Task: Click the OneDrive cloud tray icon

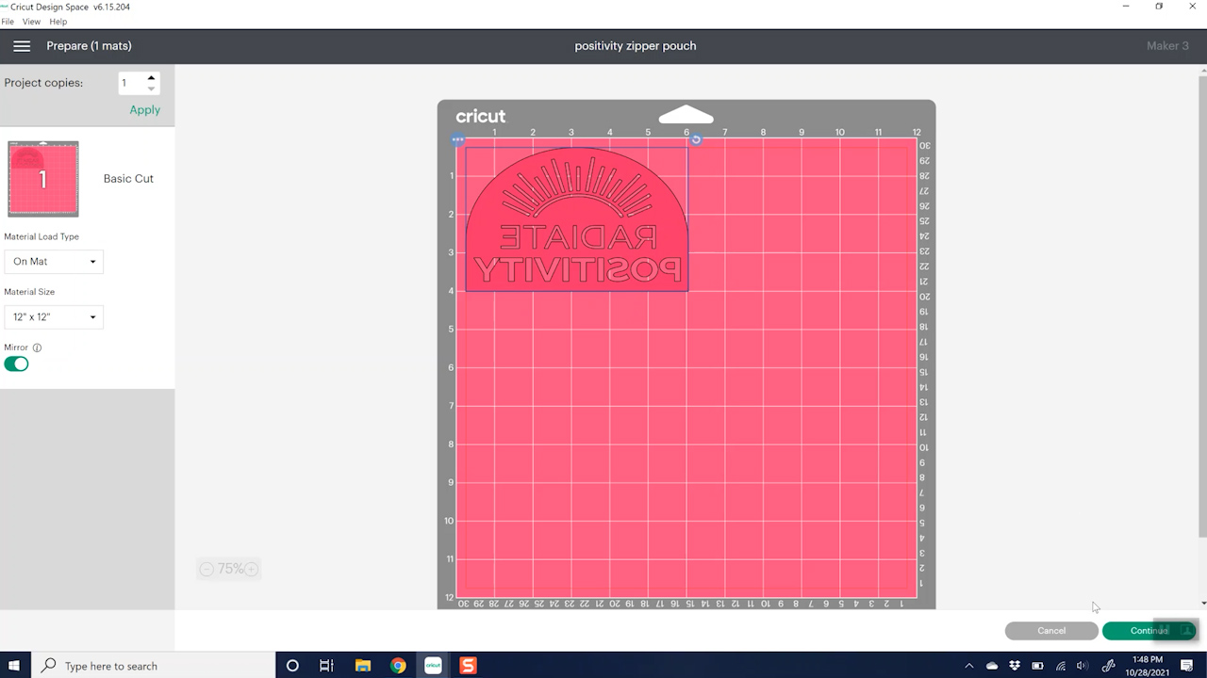Action: [x=992, y=666]
